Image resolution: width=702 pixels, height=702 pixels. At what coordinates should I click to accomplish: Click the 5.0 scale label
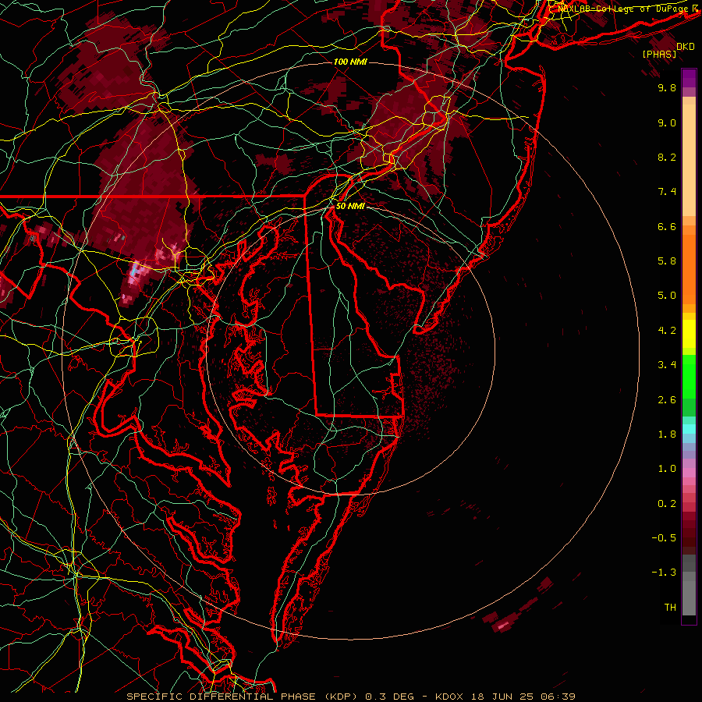coord(667,296)
